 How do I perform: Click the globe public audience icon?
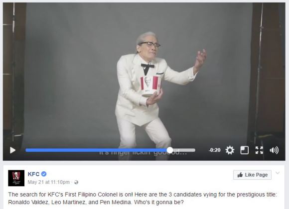pos(76,182)
